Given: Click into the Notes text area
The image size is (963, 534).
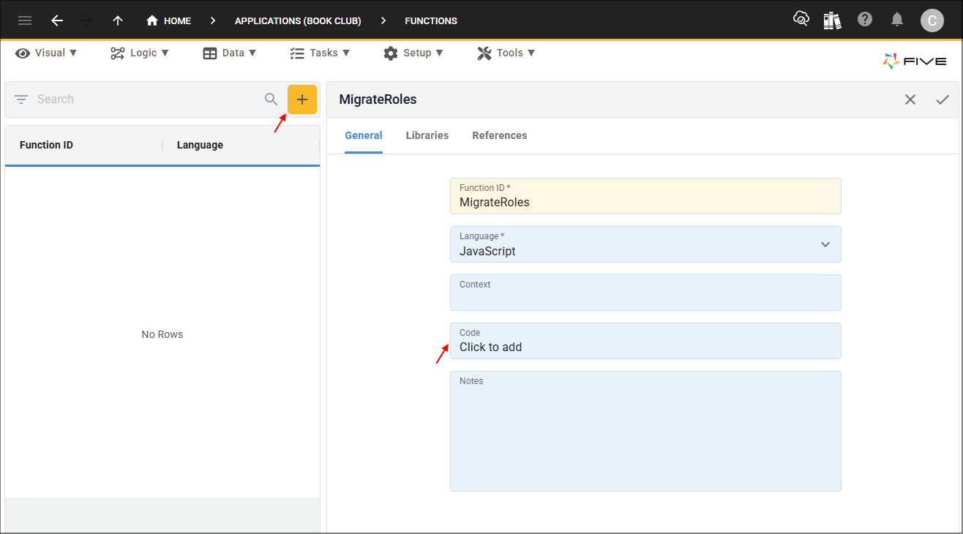Looking at the screenshot, I should click(x=645, y=431).
